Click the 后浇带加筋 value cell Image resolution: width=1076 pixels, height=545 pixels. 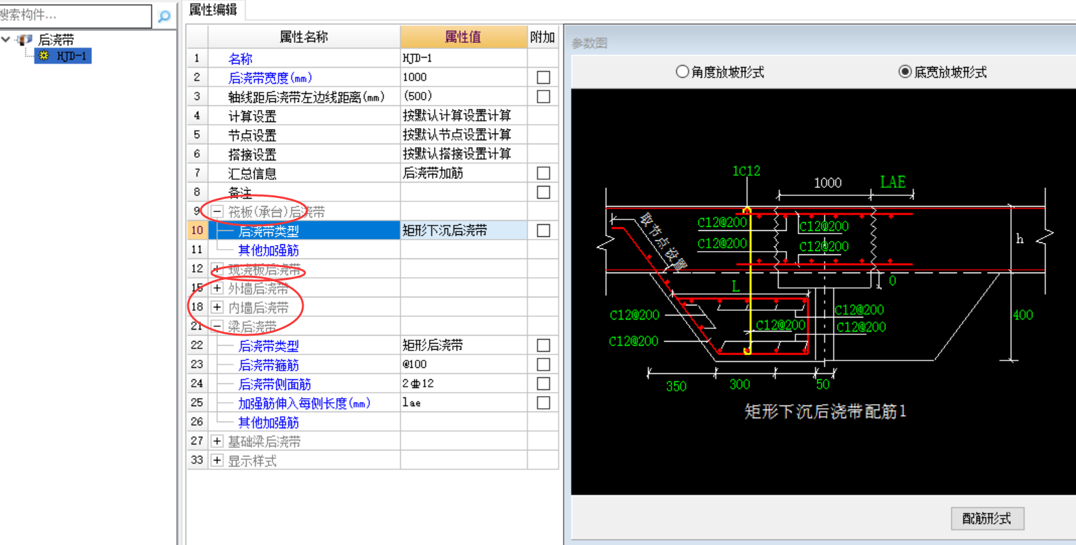pos(463,173)
